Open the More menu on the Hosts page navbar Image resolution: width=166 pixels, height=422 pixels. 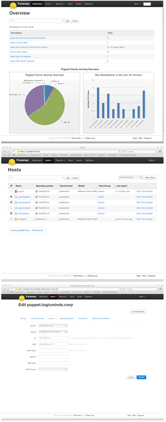click(x=152, y=160)
